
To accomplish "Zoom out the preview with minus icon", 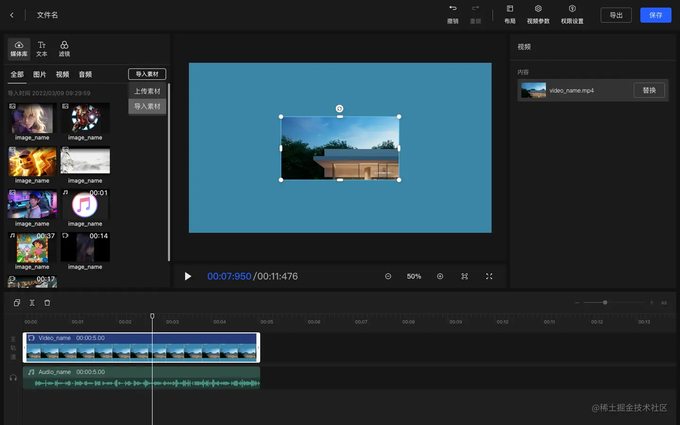I will pyautogui.click(x=388, y=276).
